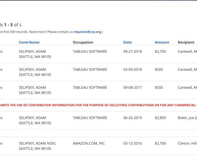Click the requests@crp.org email link

tap(87, 32)
